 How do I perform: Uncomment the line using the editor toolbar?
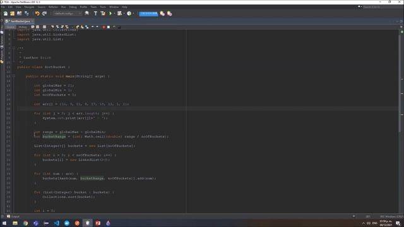click(x=119, y=26)
